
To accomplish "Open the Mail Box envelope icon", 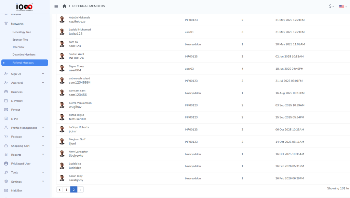I will [6, 190].
